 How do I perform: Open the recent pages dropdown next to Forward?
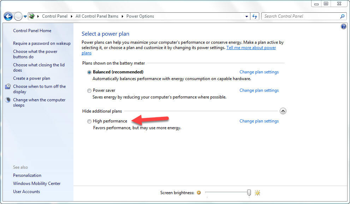pyautogui.click(x=25, y=17)
